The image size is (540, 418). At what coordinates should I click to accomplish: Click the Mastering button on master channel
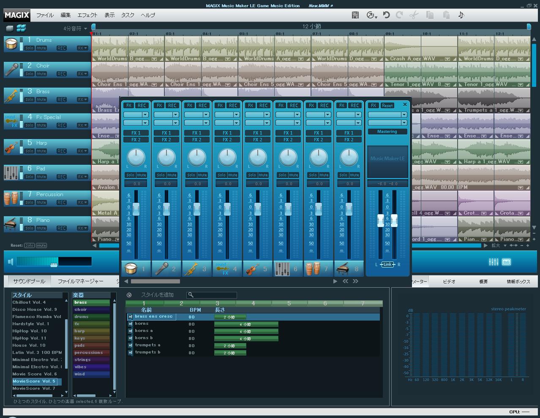point(387,132)
